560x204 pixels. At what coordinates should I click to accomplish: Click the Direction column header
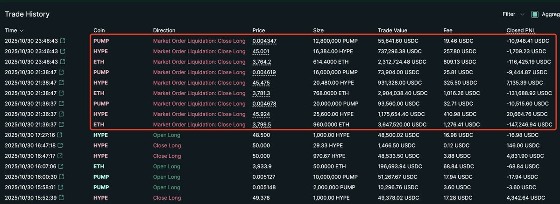(x=164, y=30)
